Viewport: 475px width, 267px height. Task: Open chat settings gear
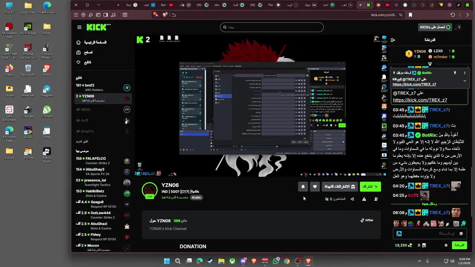(x=446, y=245)
